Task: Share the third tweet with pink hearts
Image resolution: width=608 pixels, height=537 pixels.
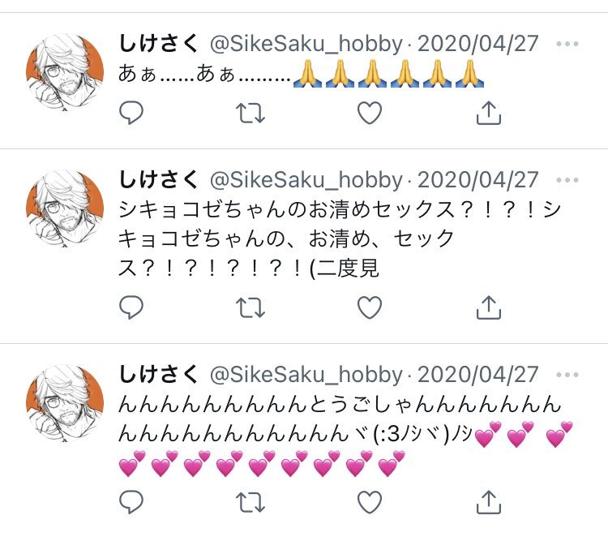Action: 489,502
